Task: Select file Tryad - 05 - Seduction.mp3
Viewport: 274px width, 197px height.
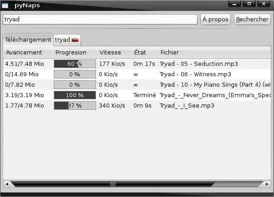Action: click(199, 64)
